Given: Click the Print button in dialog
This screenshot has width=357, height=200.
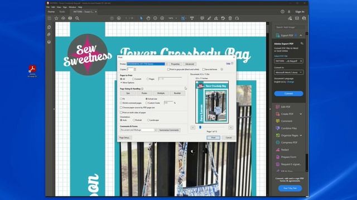Looking at the screenshot, I should [x=213, y=138].
